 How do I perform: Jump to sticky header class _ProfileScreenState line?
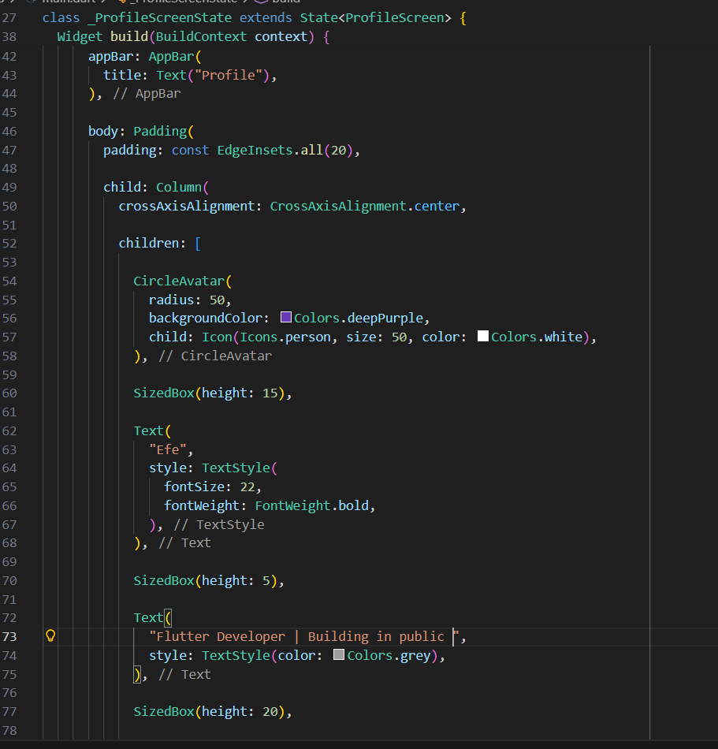pyautogui.click(x=254, y=17)
